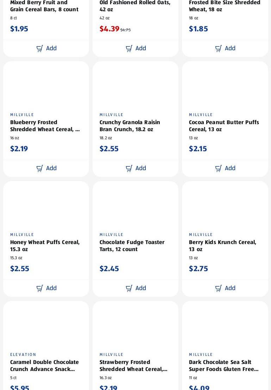The width and height of the screenshot is (271, 390).
Task: Click cart icon for Cocoa Peanut Butter Puffs
Action: coord(219,168)
